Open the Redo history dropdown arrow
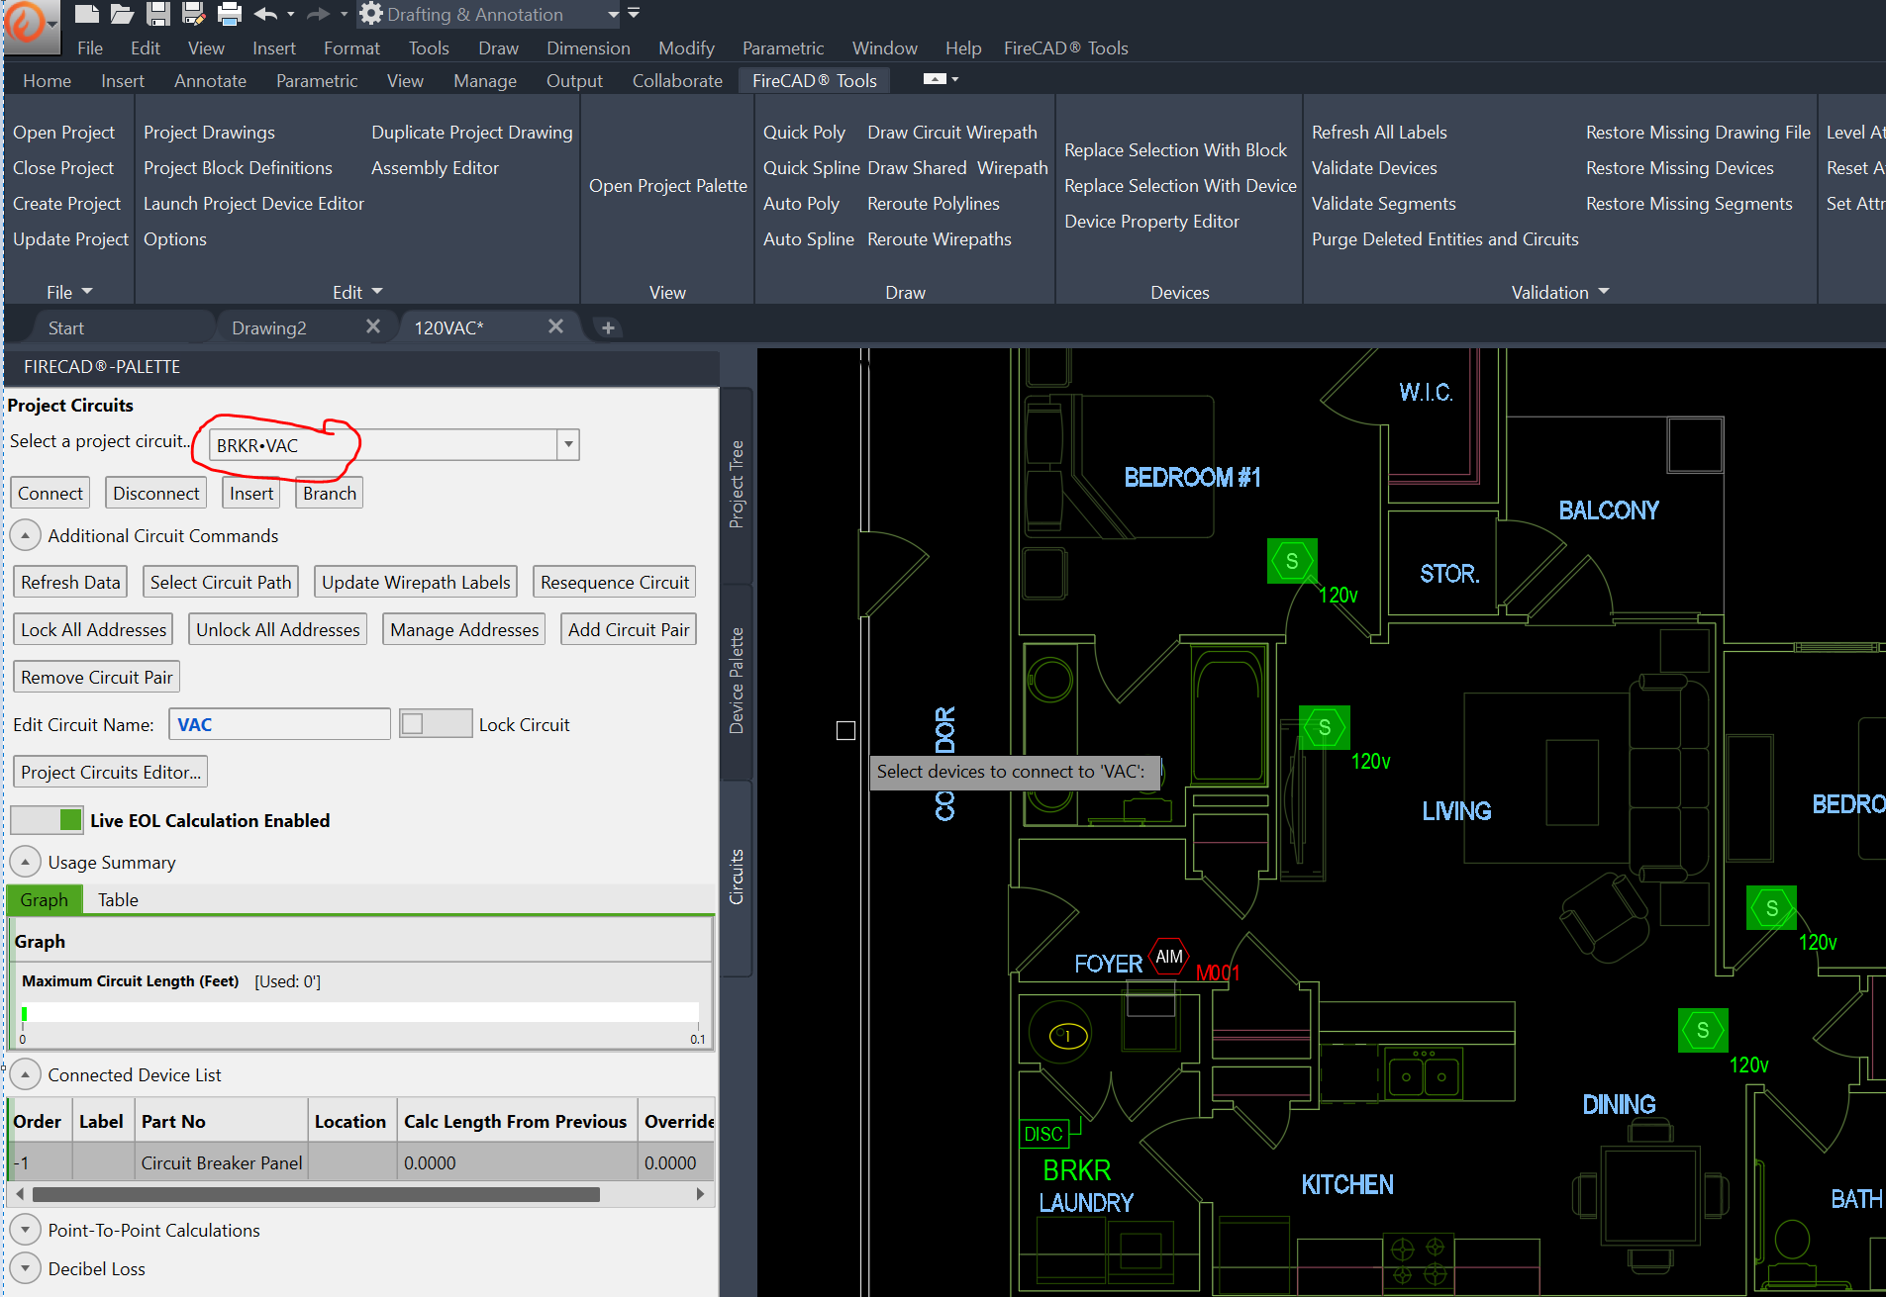 click(x=344, y=14)
